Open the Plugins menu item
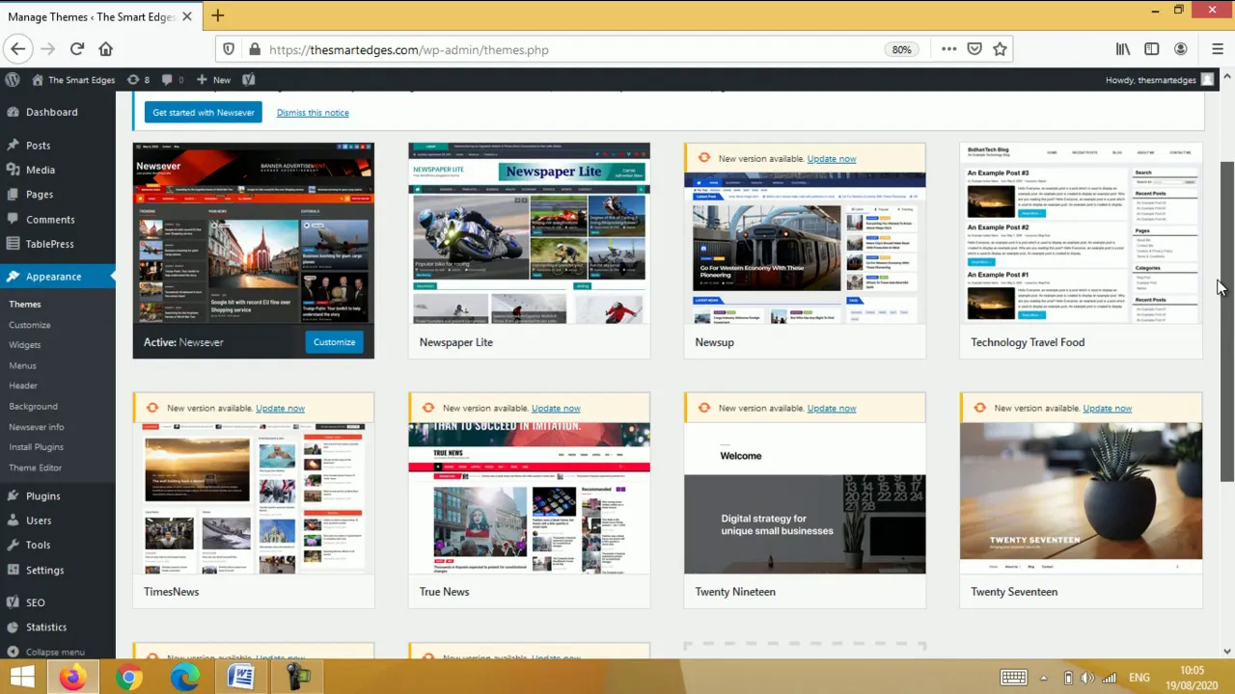The image size is (1235, 694). point(58,496)
